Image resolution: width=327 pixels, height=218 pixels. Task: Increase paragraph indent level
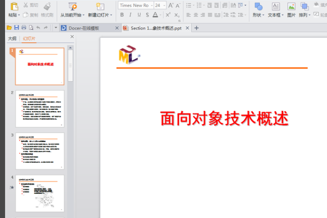217,6
